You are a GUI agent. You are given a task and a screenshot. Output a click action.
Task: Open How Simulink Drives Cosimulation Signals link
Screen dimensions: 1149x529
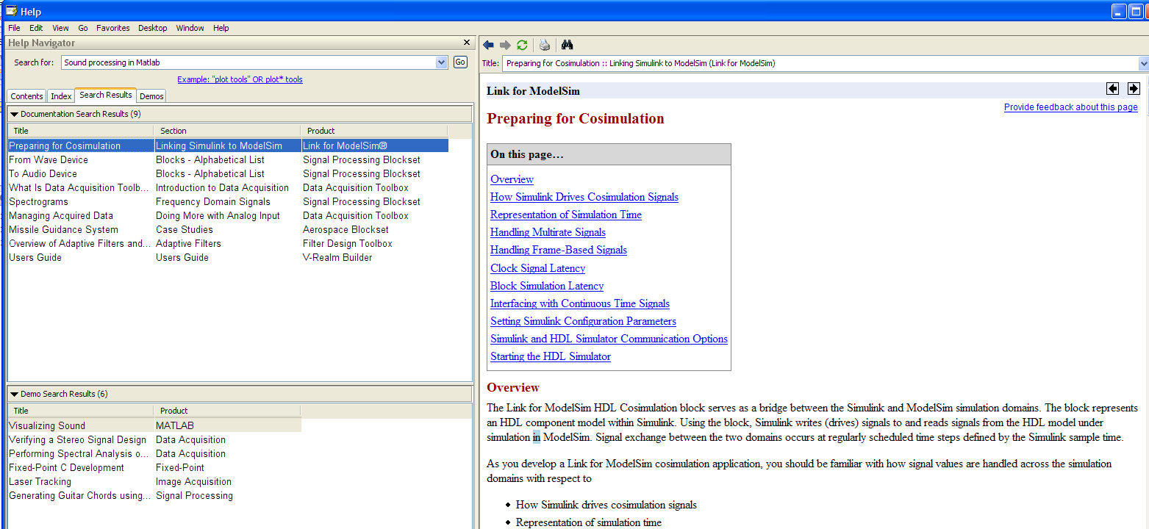tap(584, 197)
